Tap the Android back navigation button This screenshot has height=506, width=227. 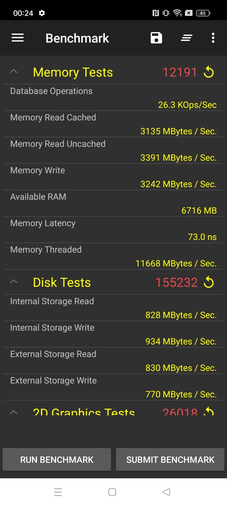pos(166,492)
